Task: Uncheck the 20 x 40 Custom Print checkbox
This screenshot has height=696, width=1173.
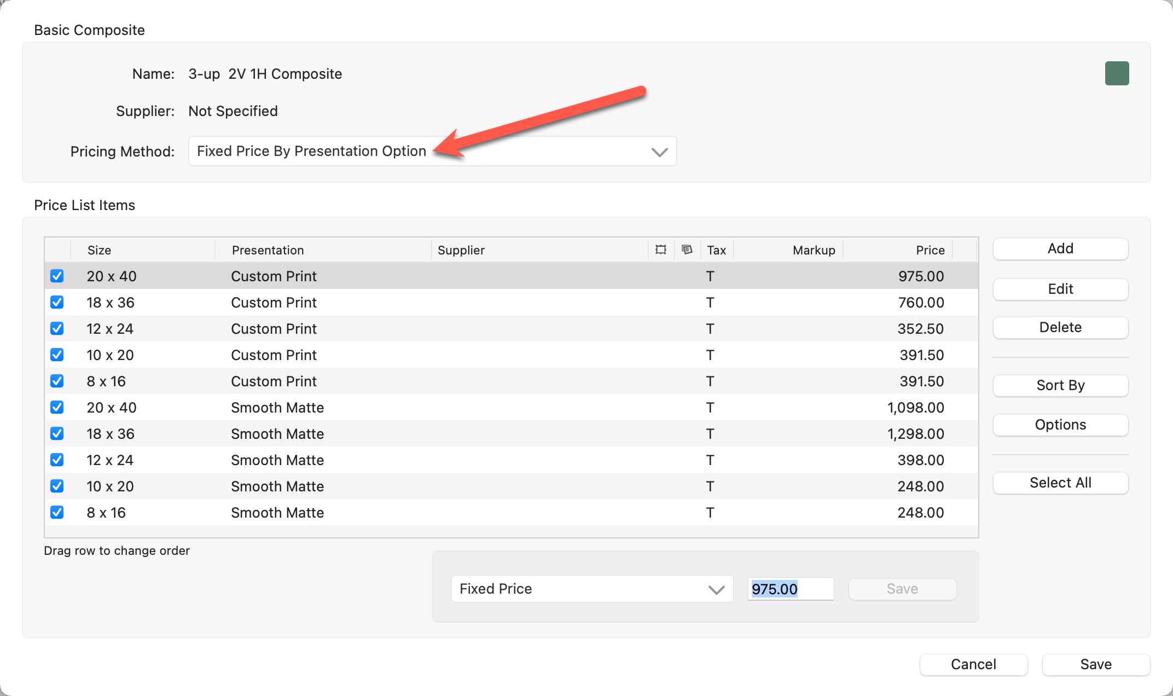Action: pyautogui.click(x=57, y=276)
